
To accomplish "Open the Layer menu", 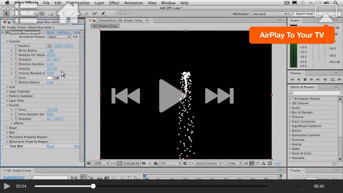I will click(x=99, y=3).
